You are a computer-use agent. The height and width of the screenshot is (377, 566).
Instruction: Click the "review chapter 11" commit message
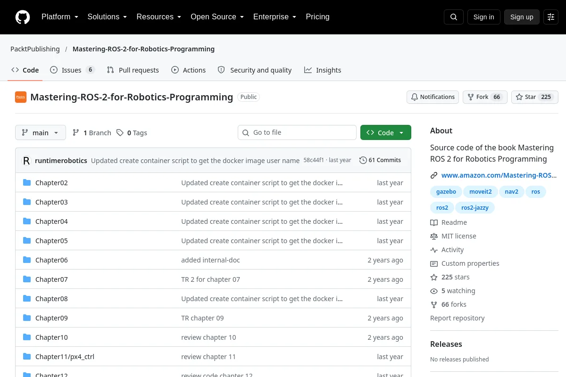click(208, 357)
